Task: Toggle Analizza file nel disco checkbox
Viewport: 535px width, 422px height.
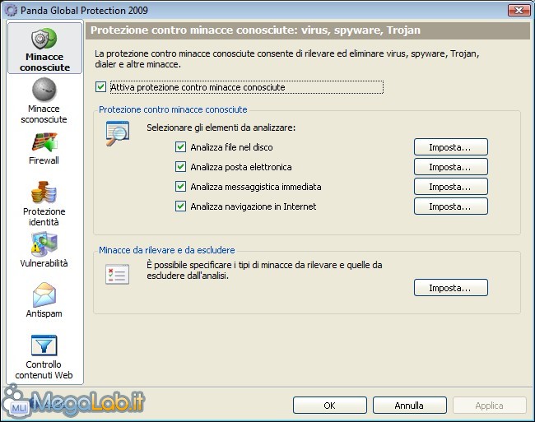Action: 180,147
